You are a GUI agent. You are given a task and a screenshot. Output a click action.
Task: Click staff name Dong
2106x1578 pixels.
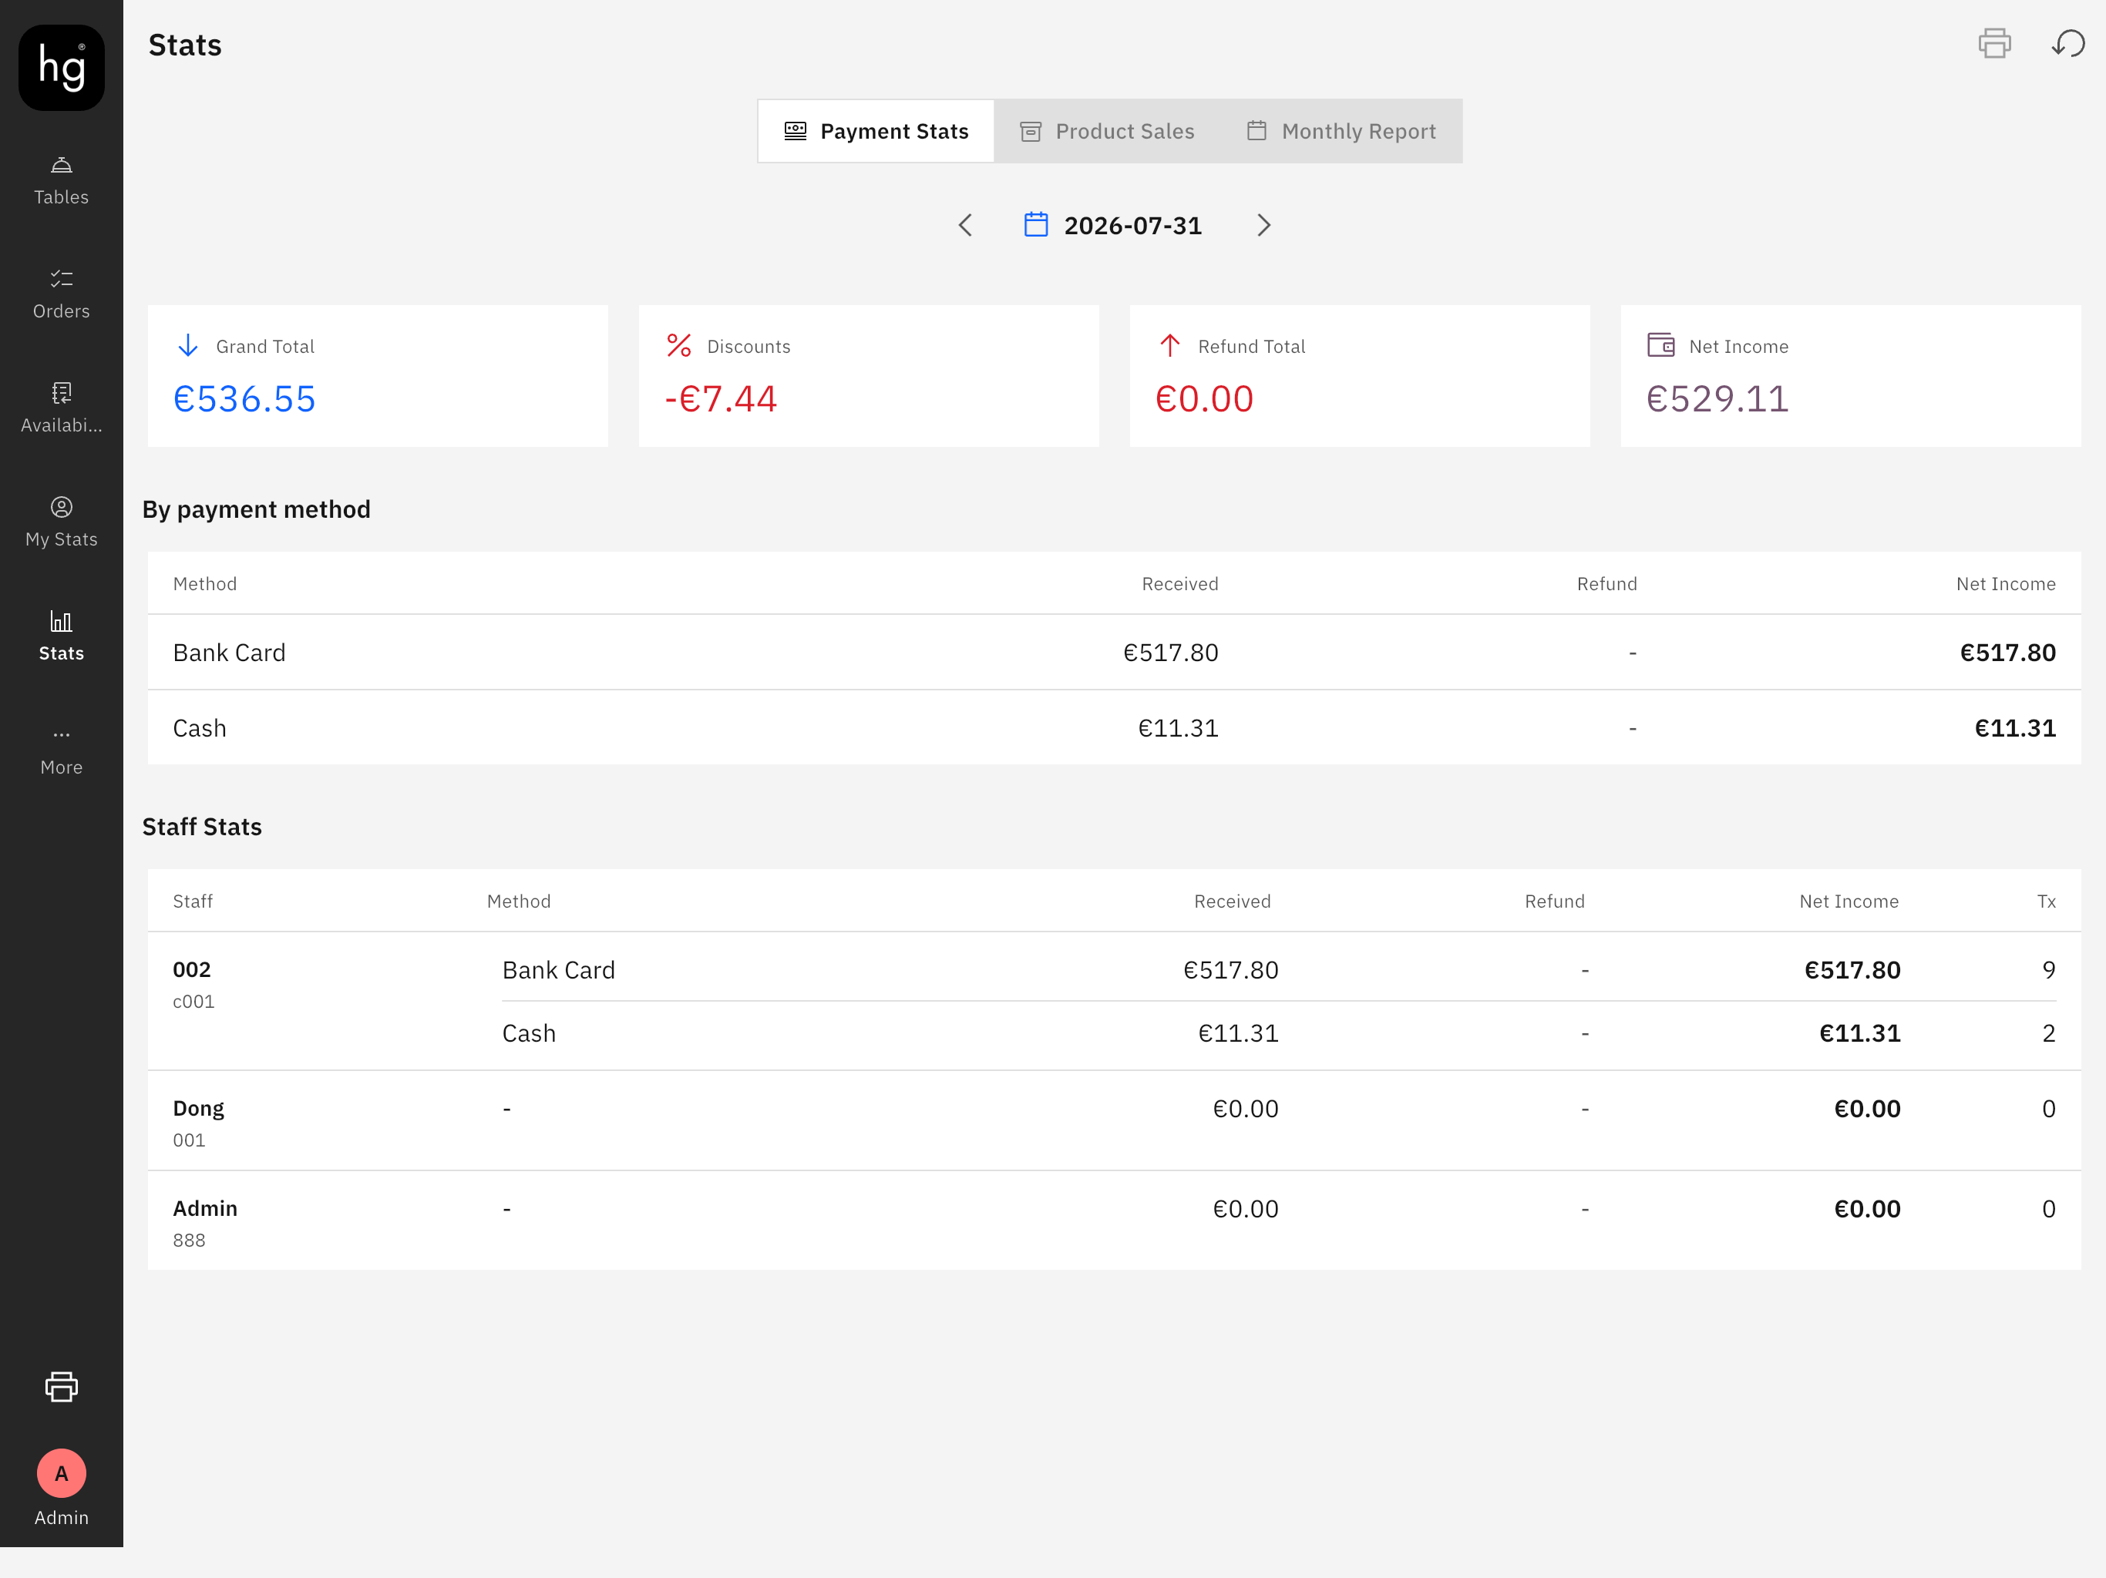198,1109
